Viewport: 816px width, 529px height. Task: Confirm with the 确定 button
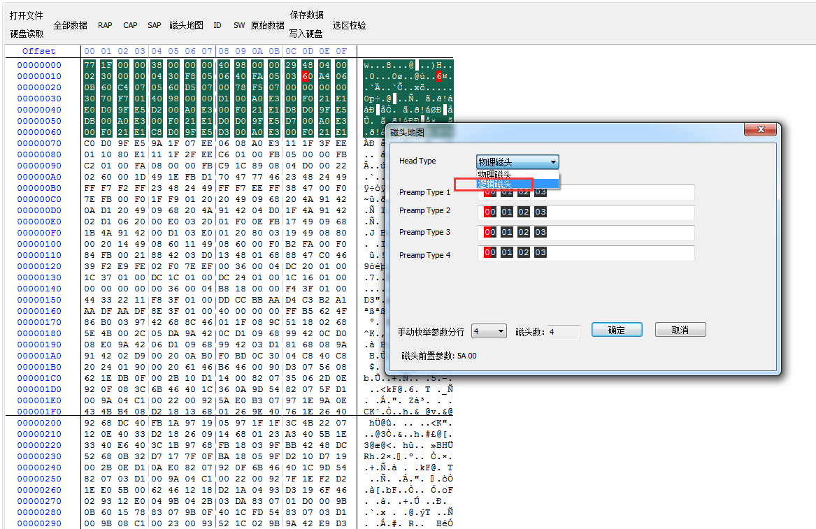(x=617, y=330)
